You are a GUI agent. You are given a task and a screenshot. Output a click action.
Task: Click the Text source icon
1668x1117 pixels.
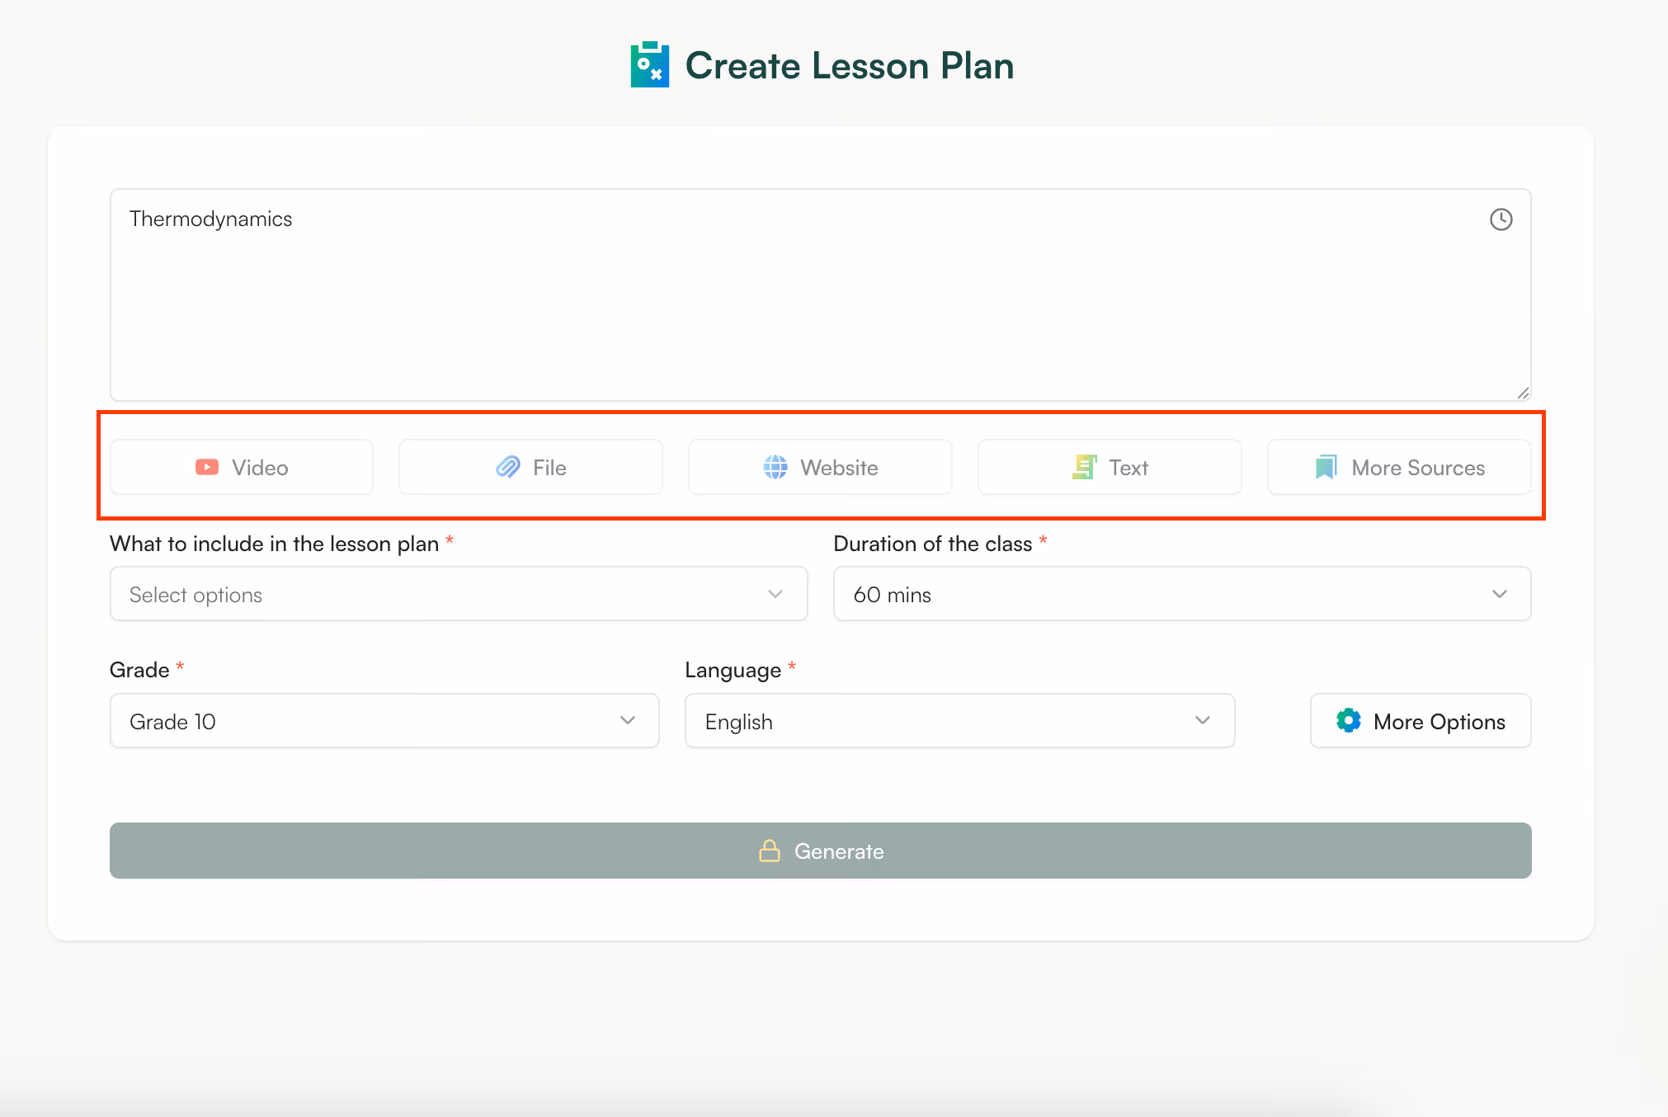coord(1084,467)
